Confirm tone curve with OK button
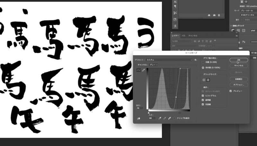Image resolution: width=257 pixels, height=146 pixels. point(239,60)
